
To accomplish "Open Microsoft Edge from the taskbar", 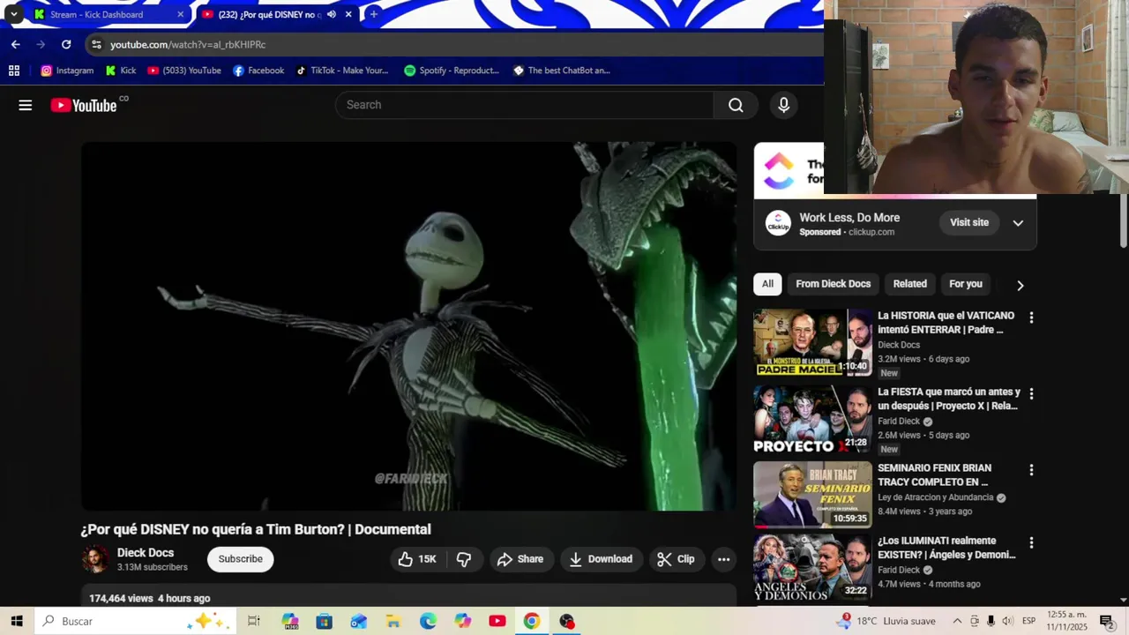I will 428,621.
